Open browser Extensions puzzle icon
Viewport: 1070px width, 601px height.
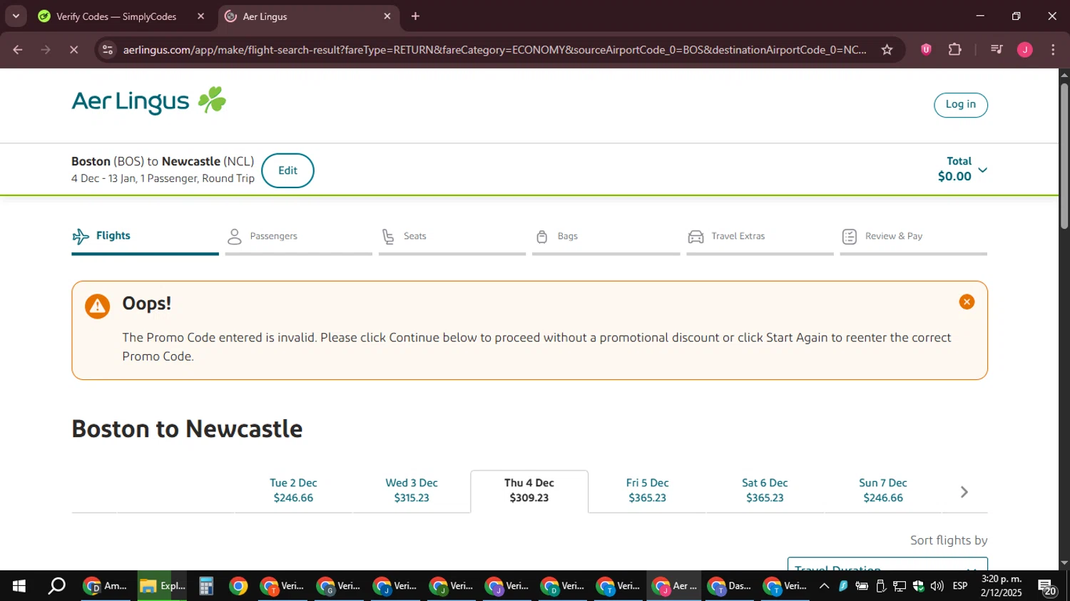click(x=955, y=50)
